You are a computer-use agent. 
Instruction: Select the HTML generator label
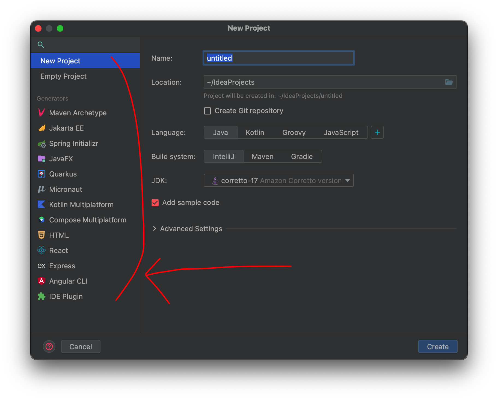[59, 235]
